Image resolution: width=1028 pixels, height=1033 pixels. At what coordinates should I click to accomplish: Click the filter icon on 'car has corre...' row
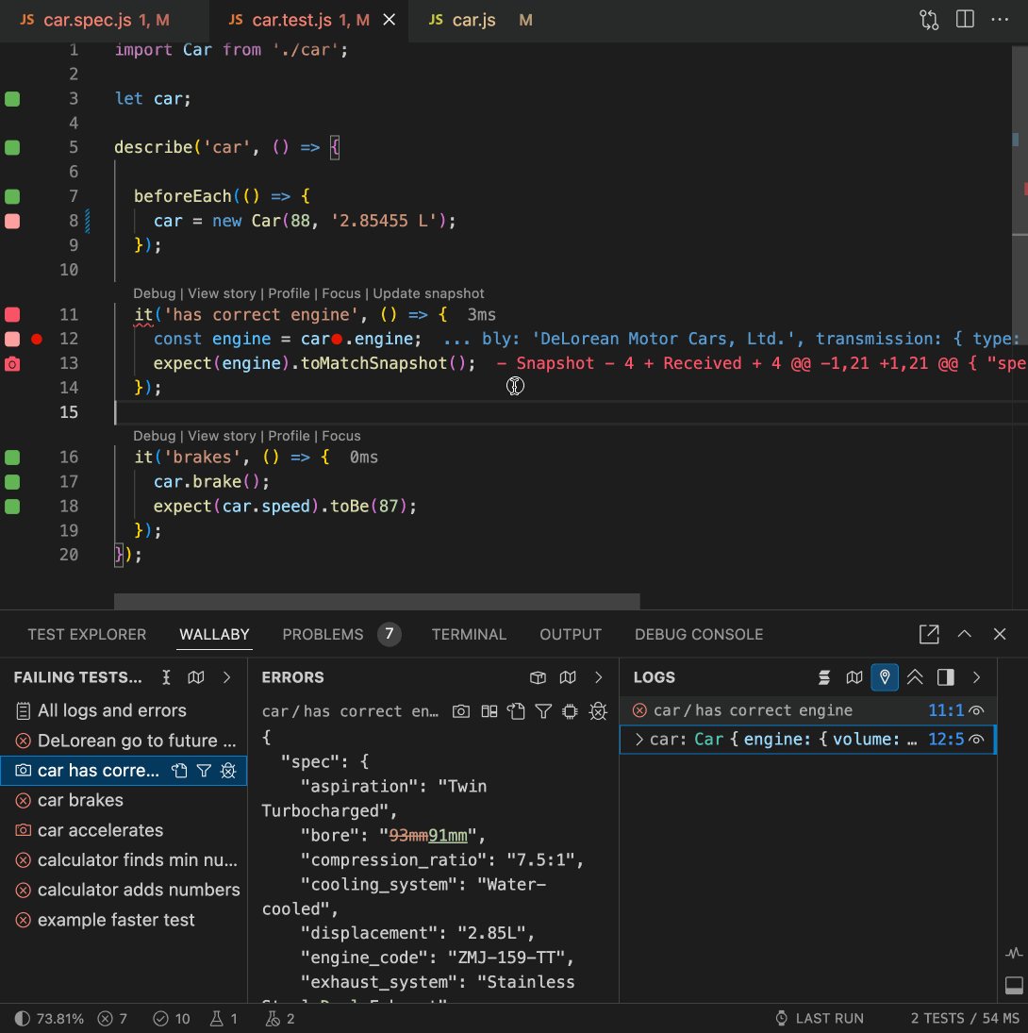click(x=204, y=771)
